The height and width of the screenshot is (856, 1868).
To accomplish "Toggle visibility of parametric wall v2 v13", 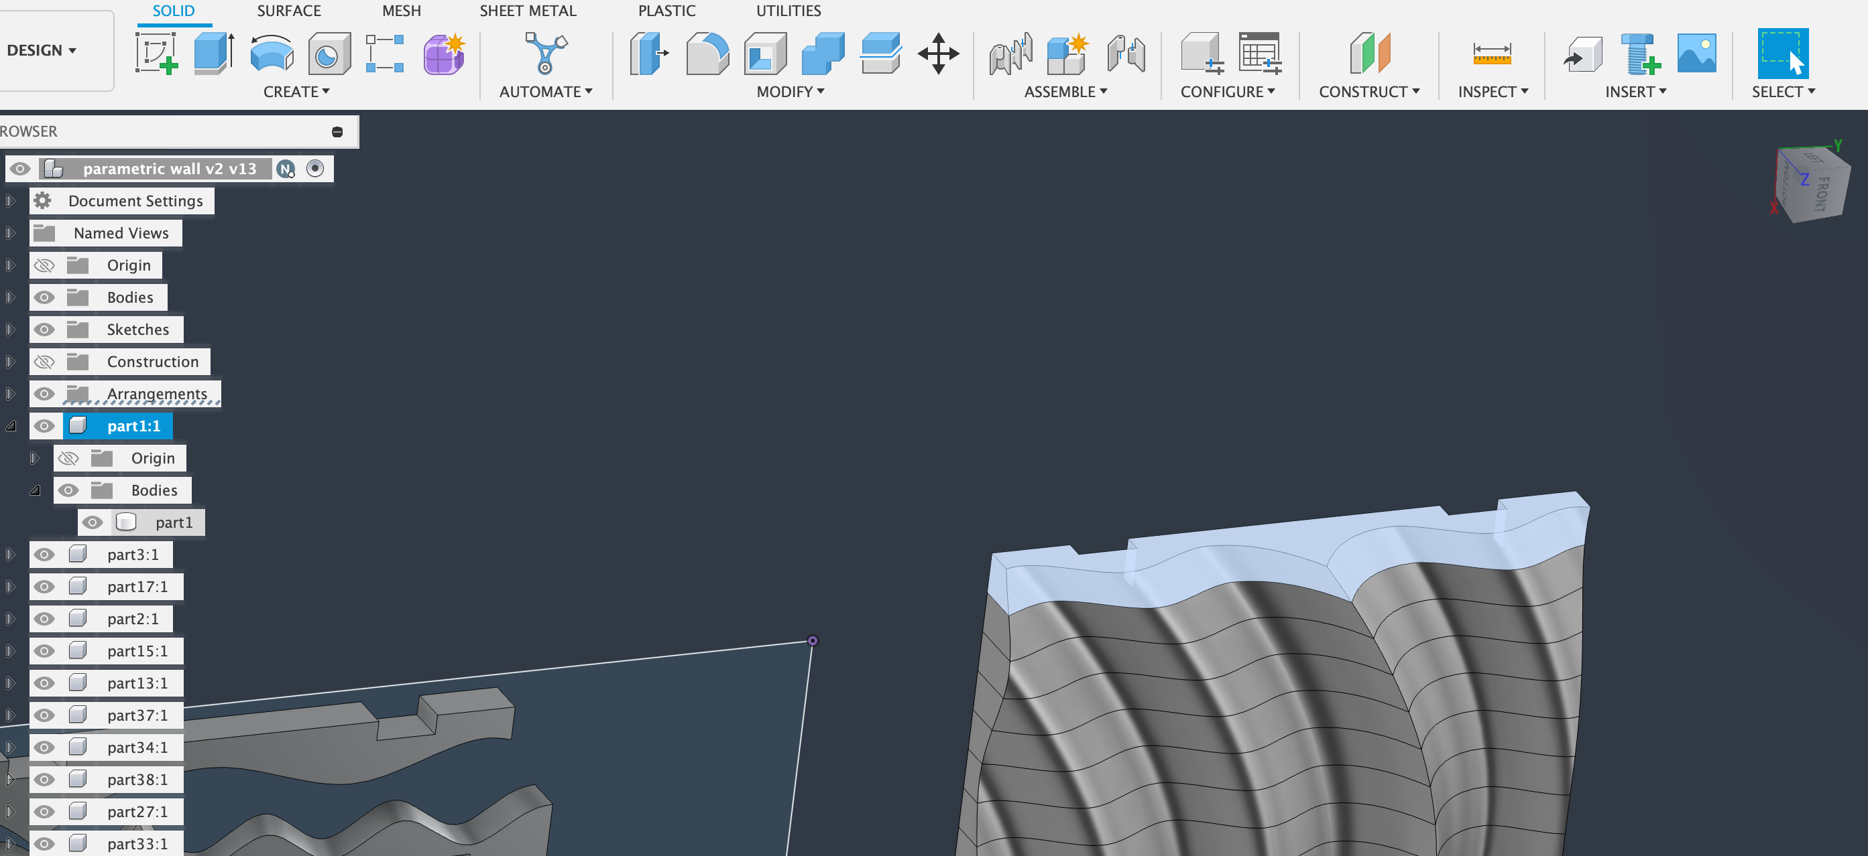I will (20, 169).
